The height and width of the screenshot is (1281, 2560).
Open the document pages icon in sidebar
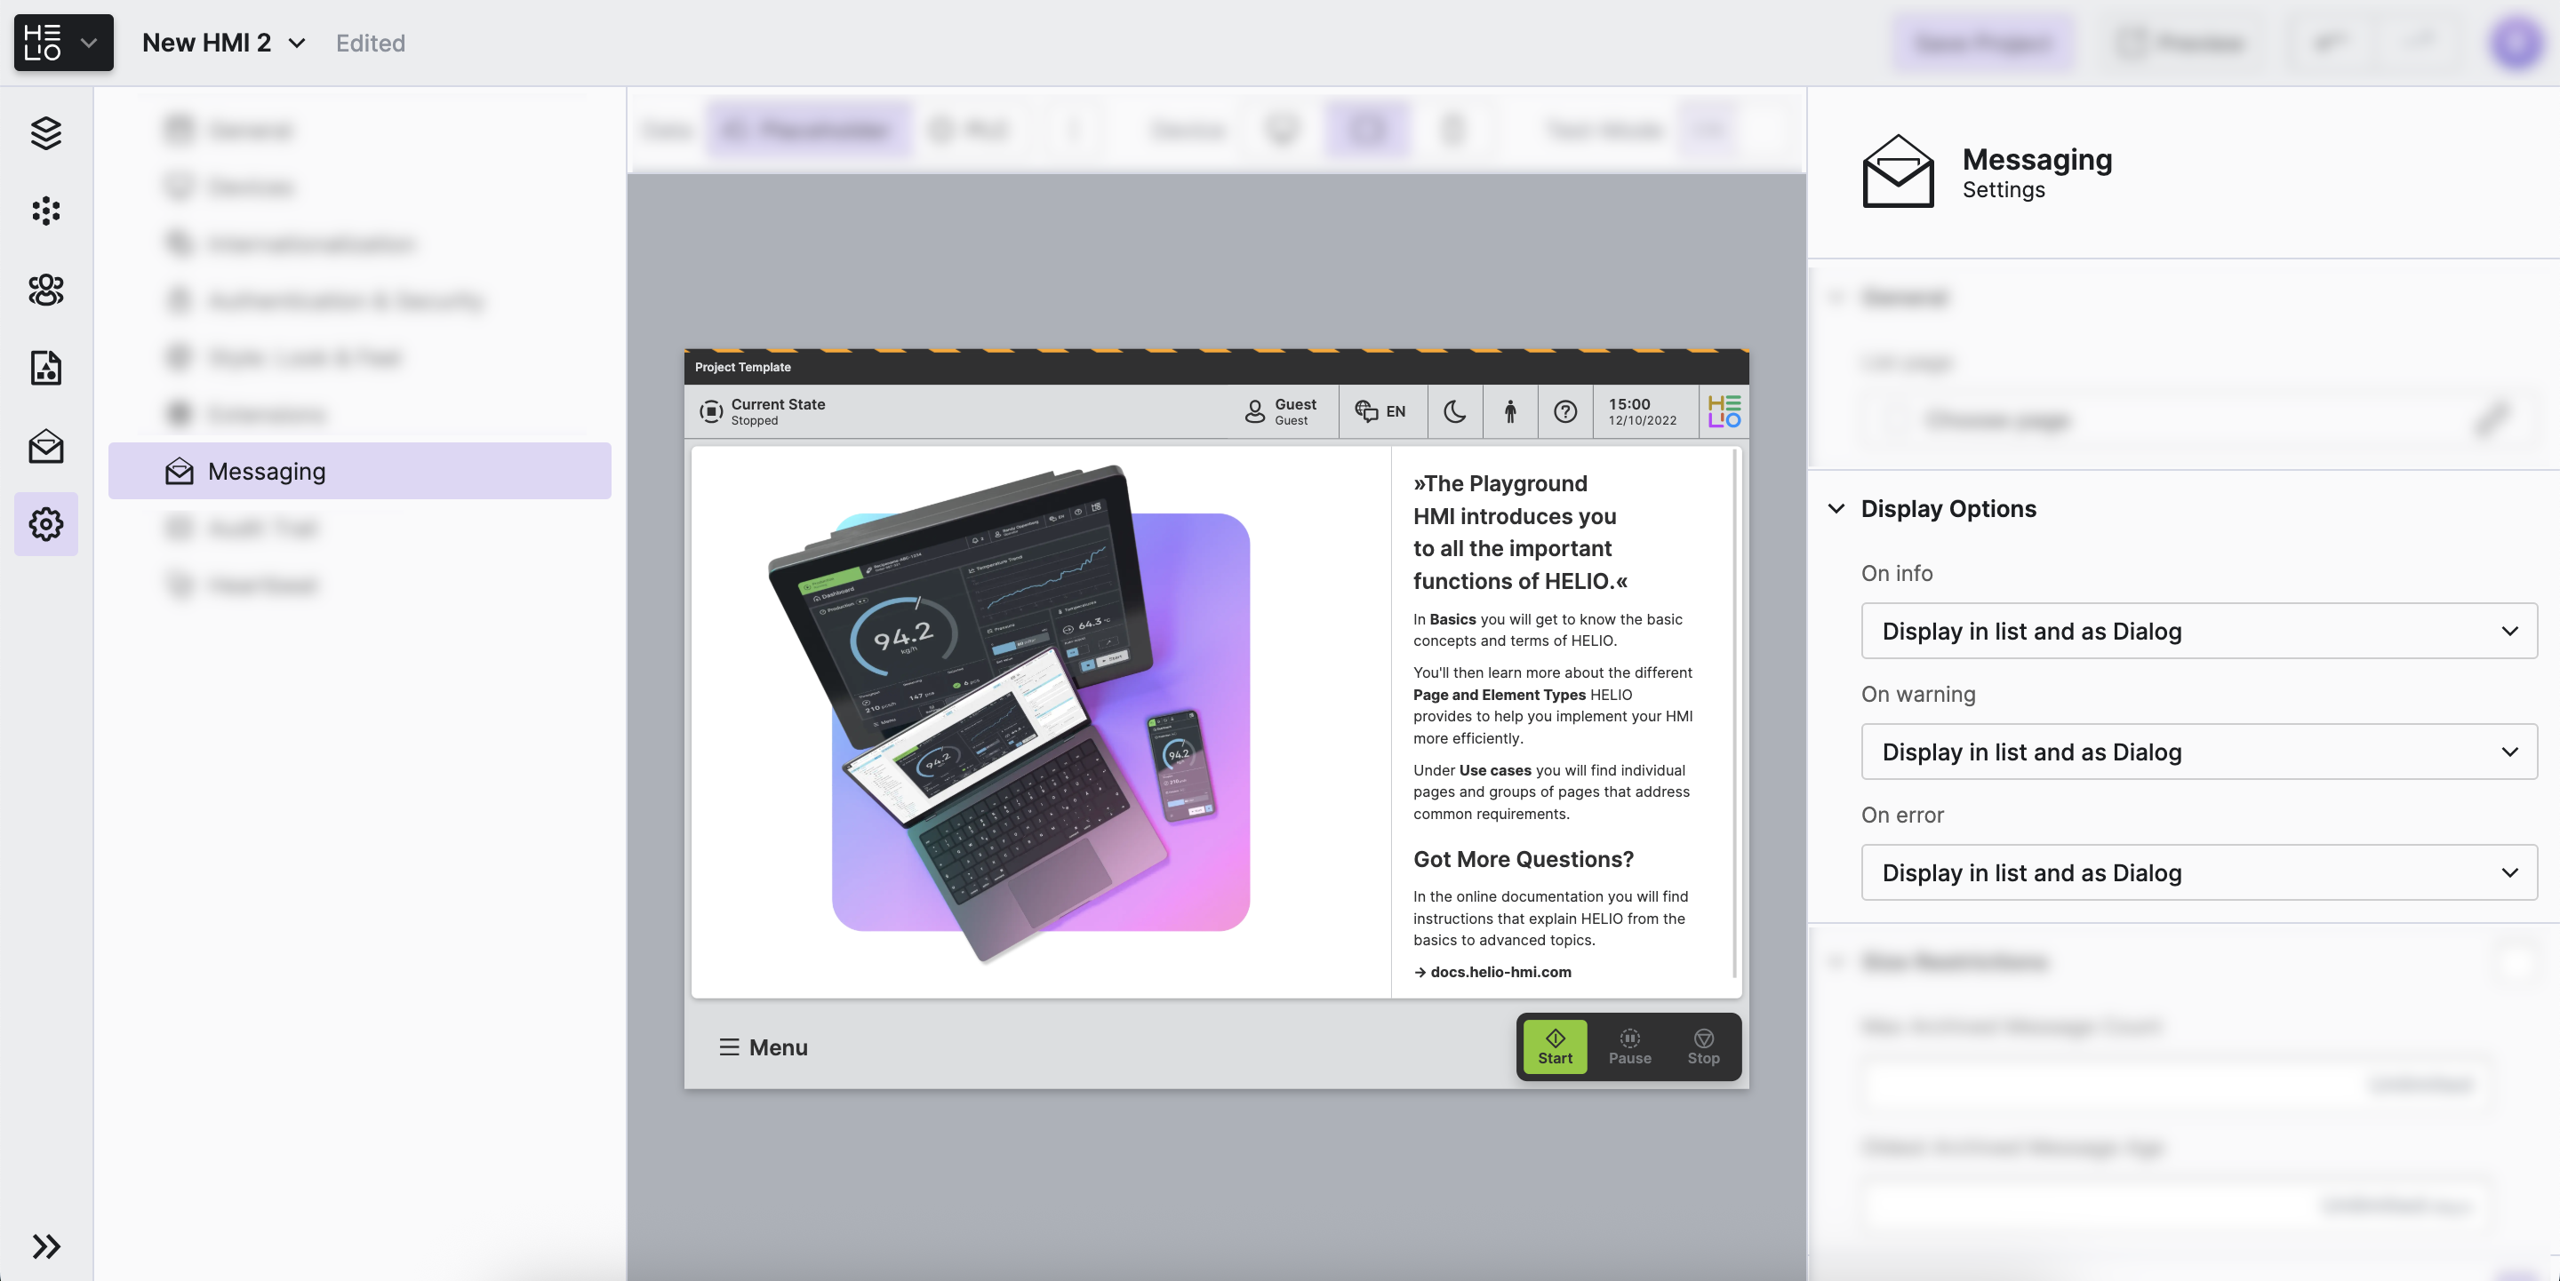(45, 369)
